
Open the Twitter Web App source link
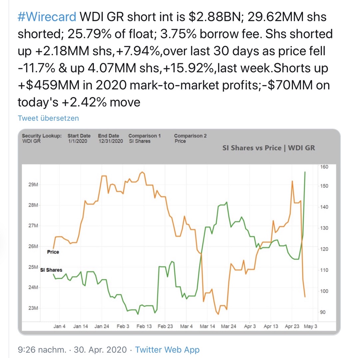tap(167, 350)
